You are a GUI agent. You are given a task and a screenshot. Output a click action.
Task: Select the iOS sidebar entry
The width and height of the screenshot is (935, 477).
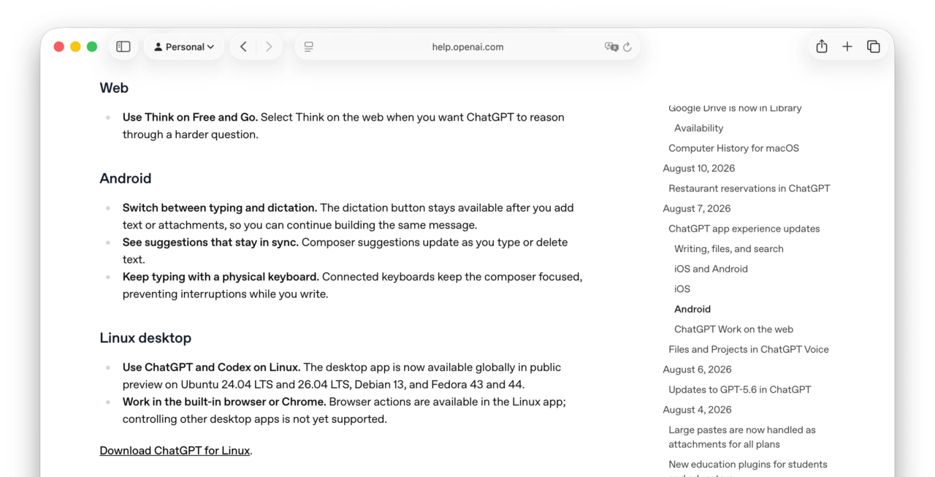[682, 289]
